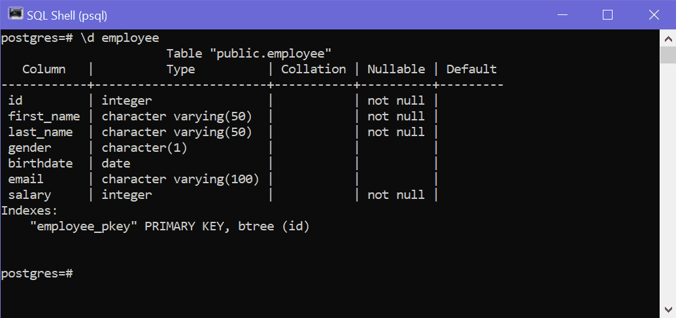
Task: Maximize the SQL Shell window
Action: (x=607, y=14)
